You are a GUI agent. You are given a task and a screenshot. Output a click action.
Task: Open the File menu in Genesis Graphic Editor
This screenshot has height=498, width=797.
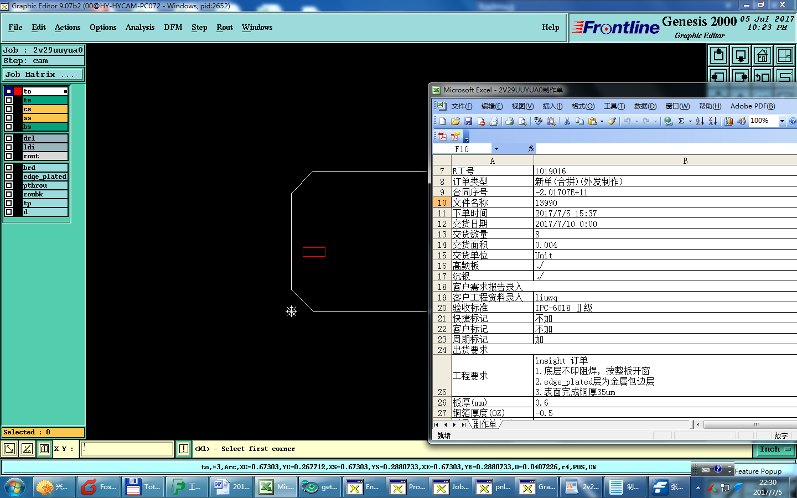coord(15,27)
